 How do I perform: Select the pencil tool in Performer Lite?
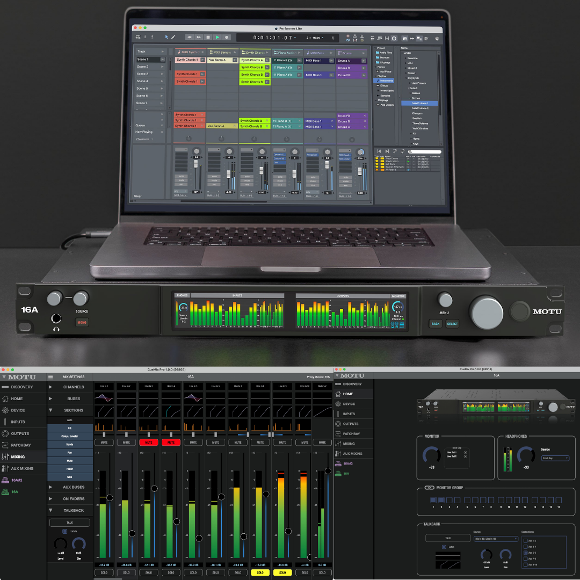pos(173,37)
